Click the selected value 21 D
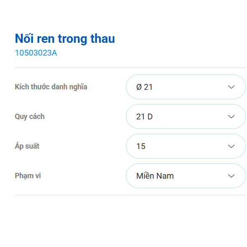The height and width of the screenshot is (247, 247). pos(144,117)
